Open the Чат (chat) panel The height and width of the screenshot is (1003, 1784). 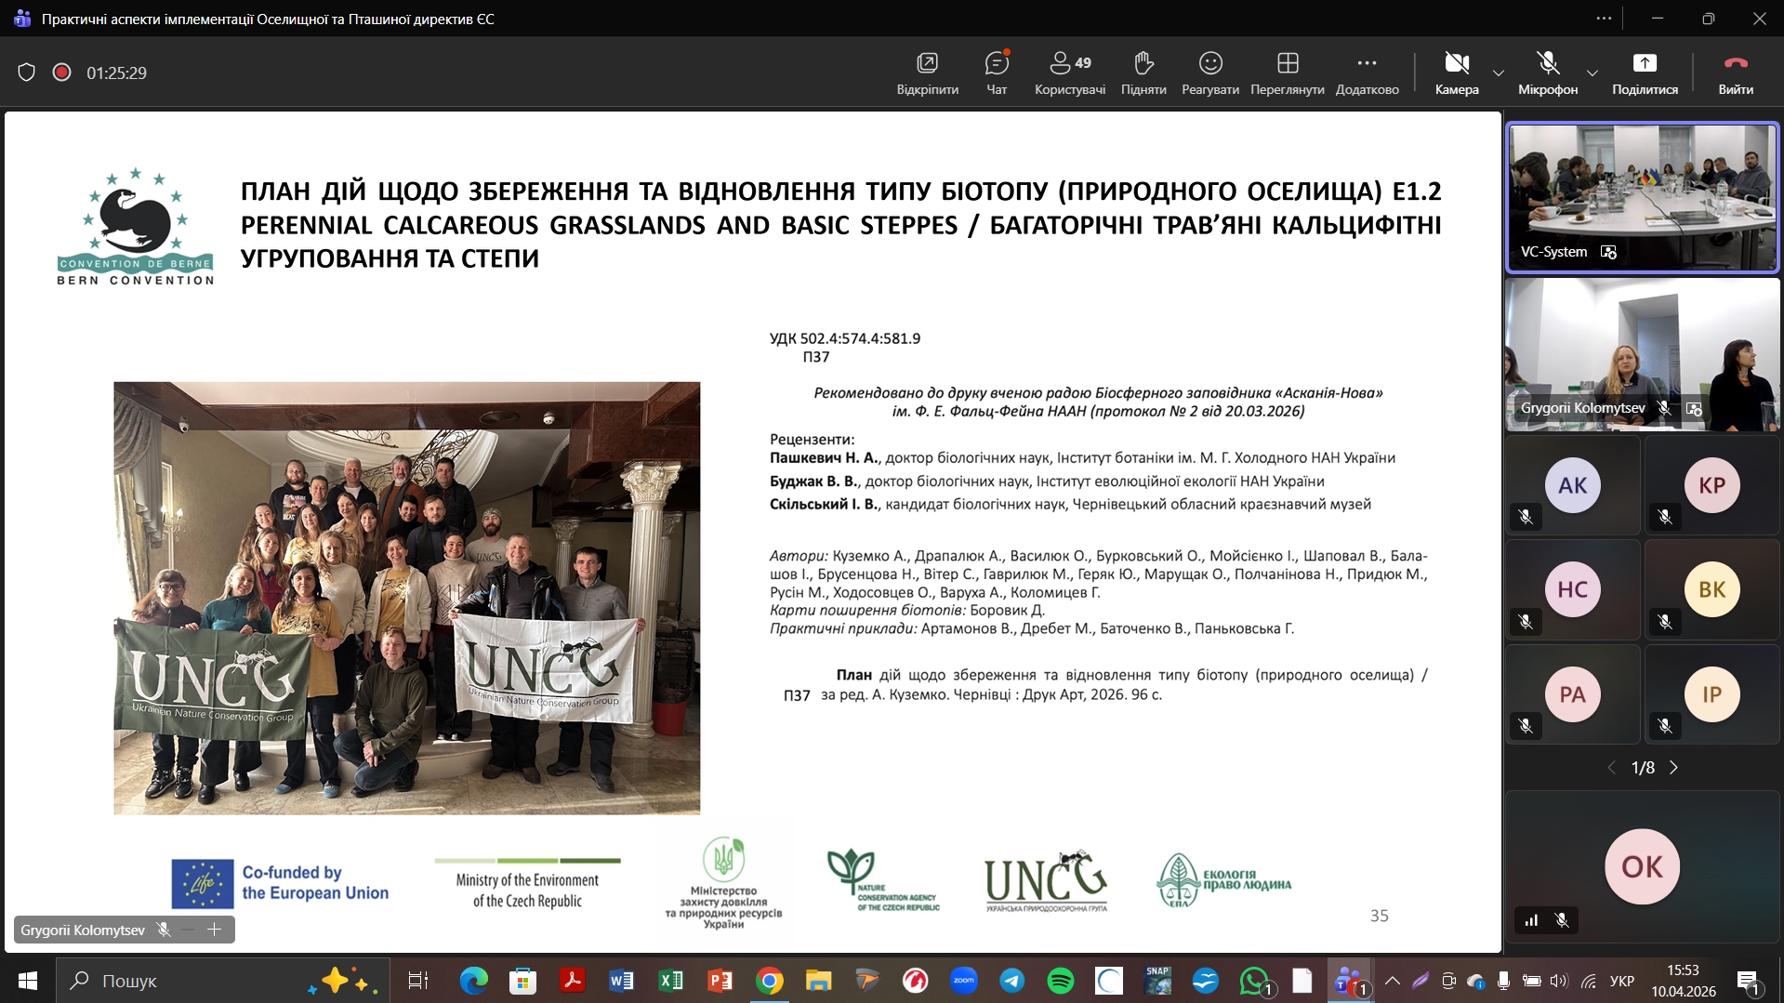coord(997,73)
